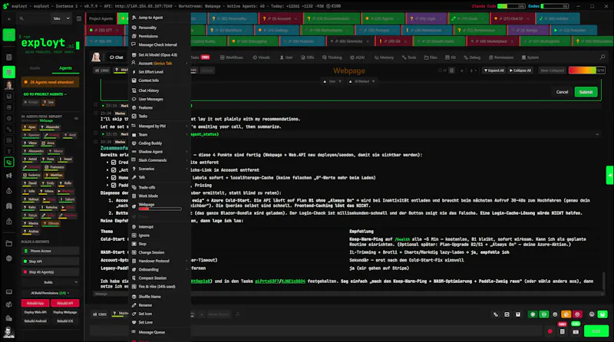Click Interrupt icon in menu
This screenshot has width=614, height=342.
[134, 227]
